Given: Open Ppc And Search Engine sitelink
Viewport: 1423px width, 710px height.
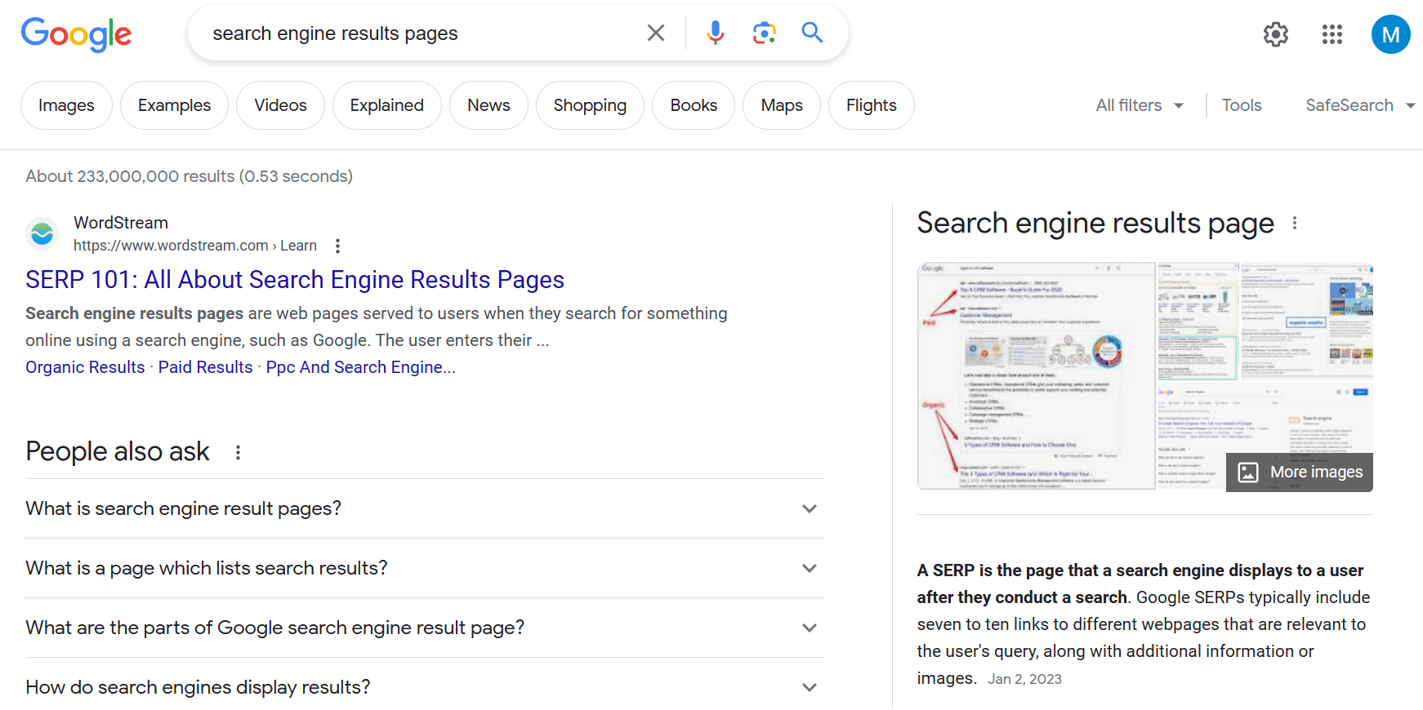Looking at the screenshot, I should pos(361,367).
